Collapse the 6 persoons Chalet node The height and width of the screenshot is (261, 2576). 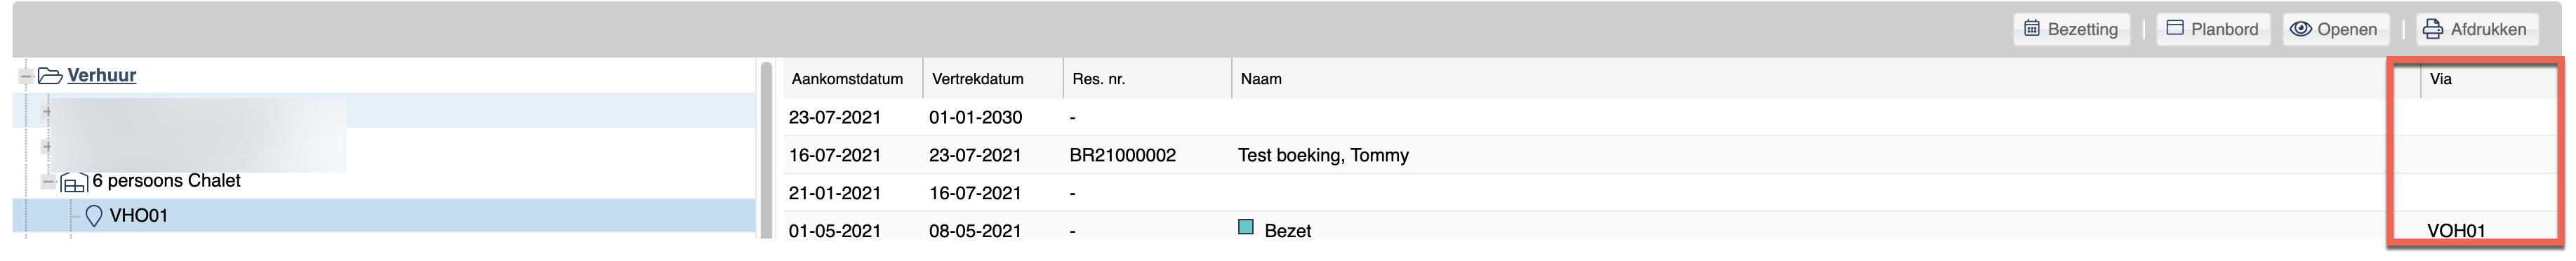pyautogui.click(x=48, y=182)
